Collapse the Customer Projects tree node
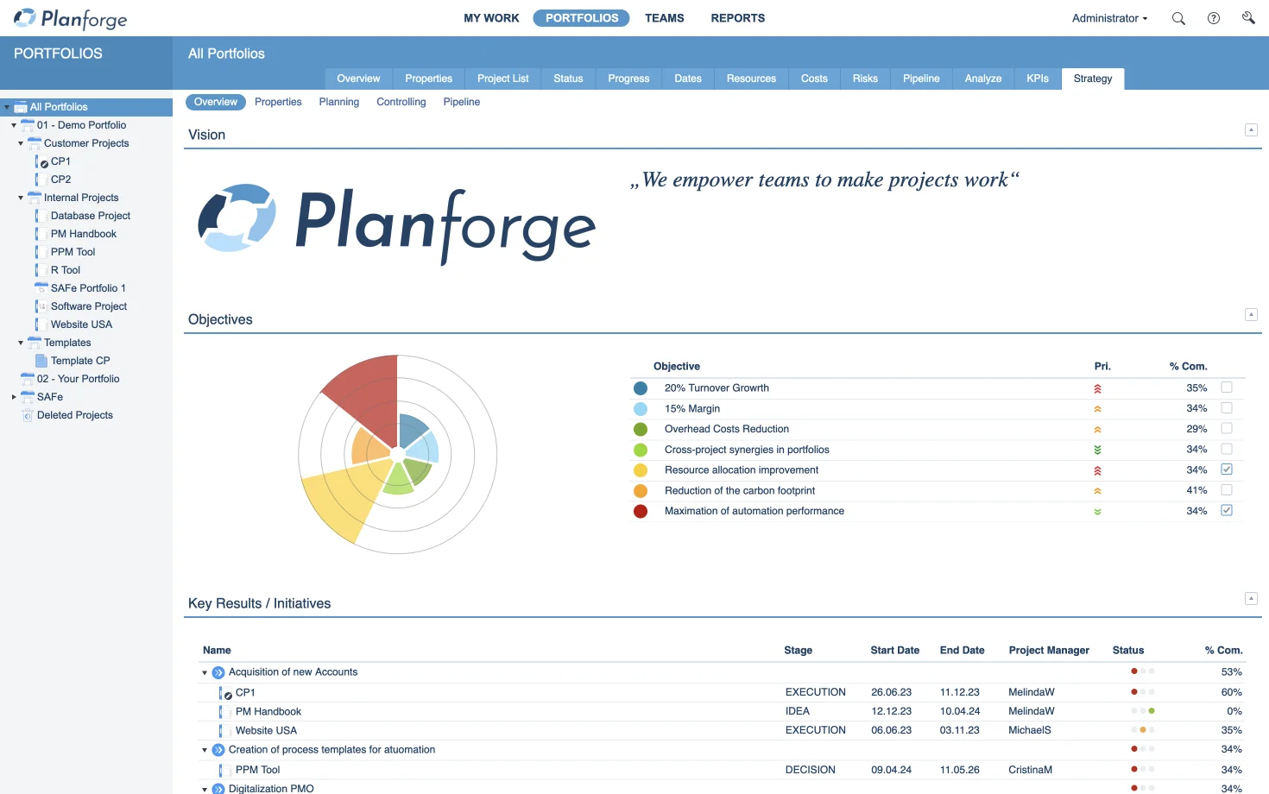 coord(20,143)
